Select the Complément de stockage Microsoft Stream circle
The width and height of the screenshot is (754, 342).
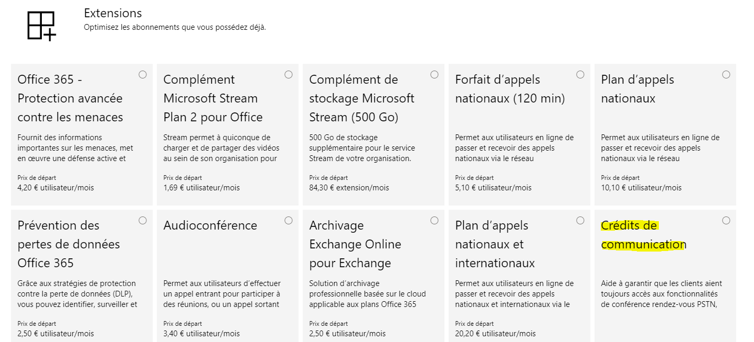(x=434, y=75)
